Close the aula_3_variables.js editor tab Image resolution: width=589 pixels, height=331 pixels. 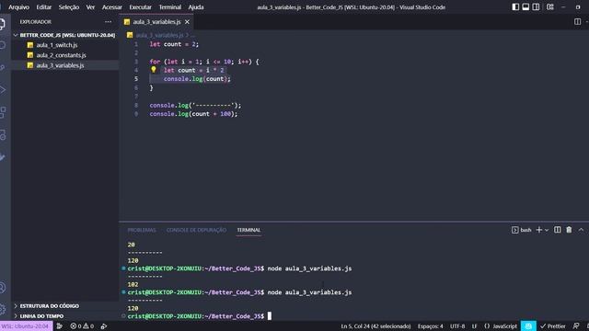[x=187, y=22]
